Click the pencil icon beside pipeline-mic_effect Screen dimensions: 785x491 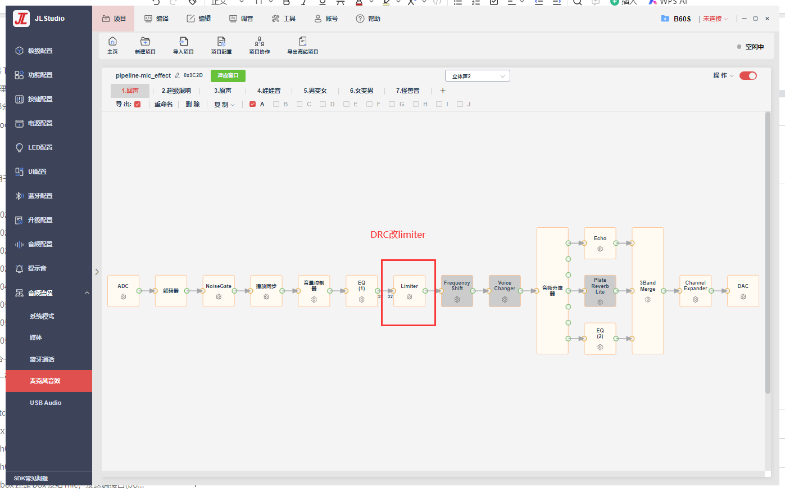click(x=178, y=75)
